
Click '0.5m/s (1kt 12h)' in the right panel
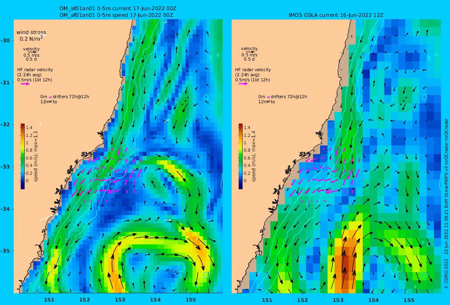point(252,80)
